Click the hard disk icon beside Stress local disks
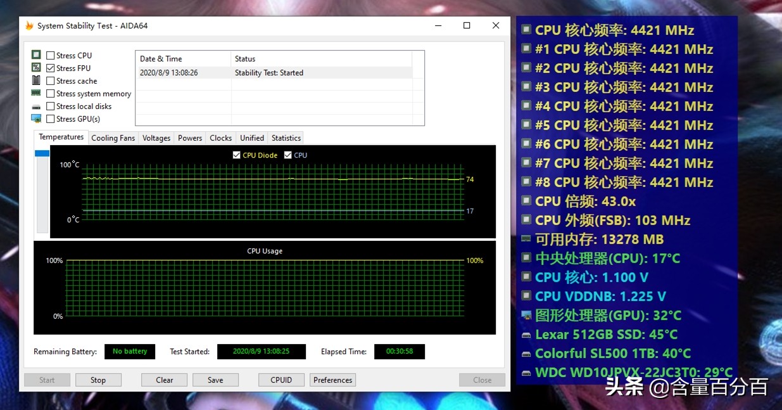Viewport: 782px width, 410px height. pos(36,106)
